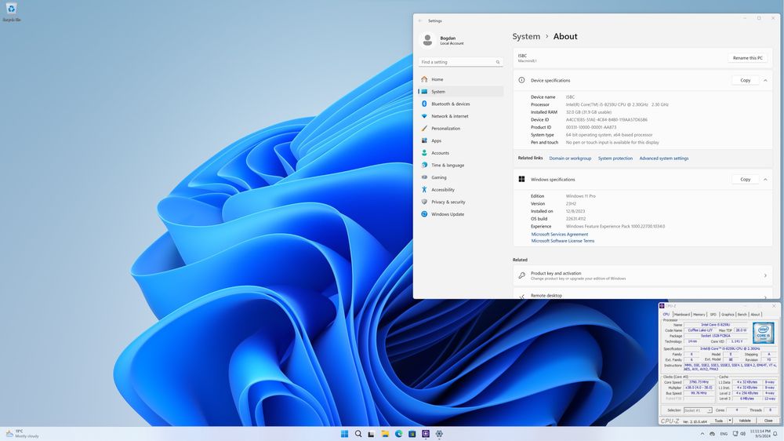Switch to the SPD tab in CPU-Z

(x=713, y=315)
